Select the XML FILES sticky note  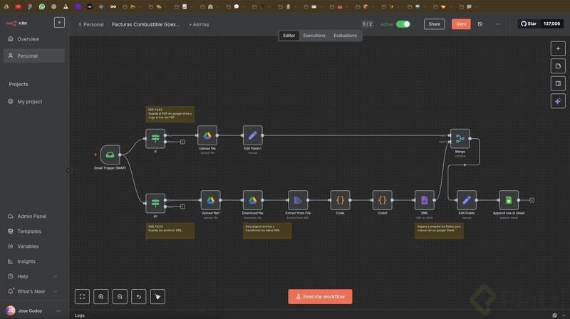tap(170, 231)
